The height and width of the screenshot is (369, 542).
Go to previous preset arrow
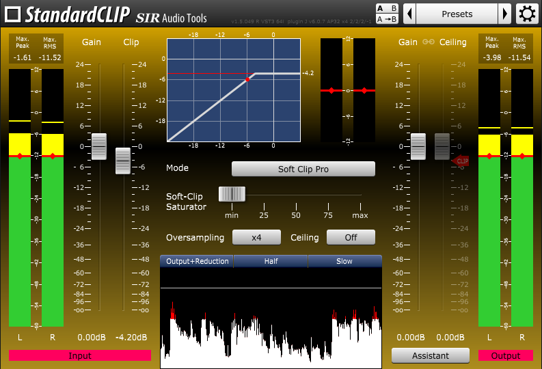pos(409,14)
